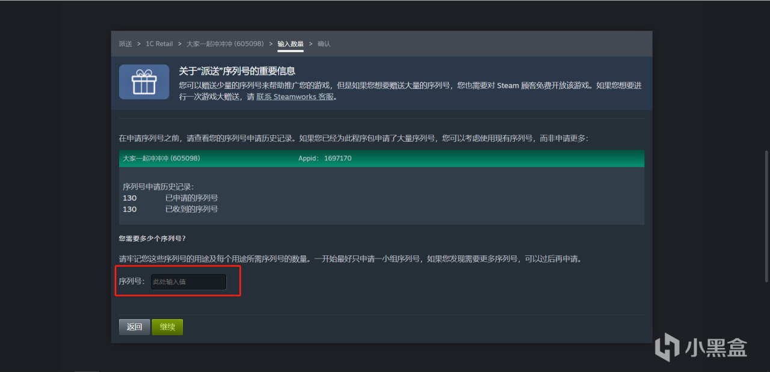This screenshot has width=770, height=372.
Task: Click the 已申请的序列号 row
Action: 170,198
